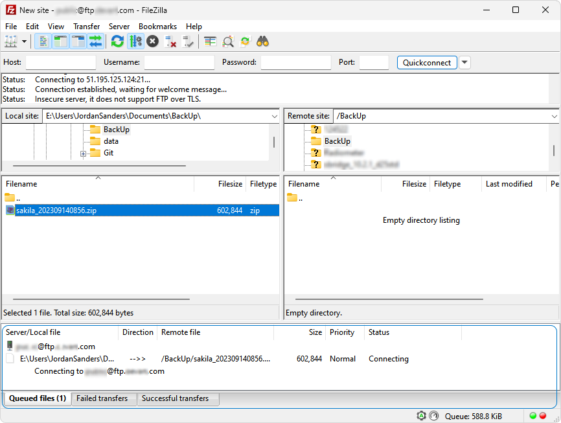Click the remote file list horizontal scrollbar
Viewport: 561px width, 423px height.
point(389,299)
